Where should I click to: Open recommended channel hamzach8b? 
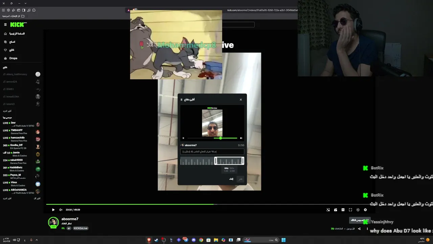point(21,139)
